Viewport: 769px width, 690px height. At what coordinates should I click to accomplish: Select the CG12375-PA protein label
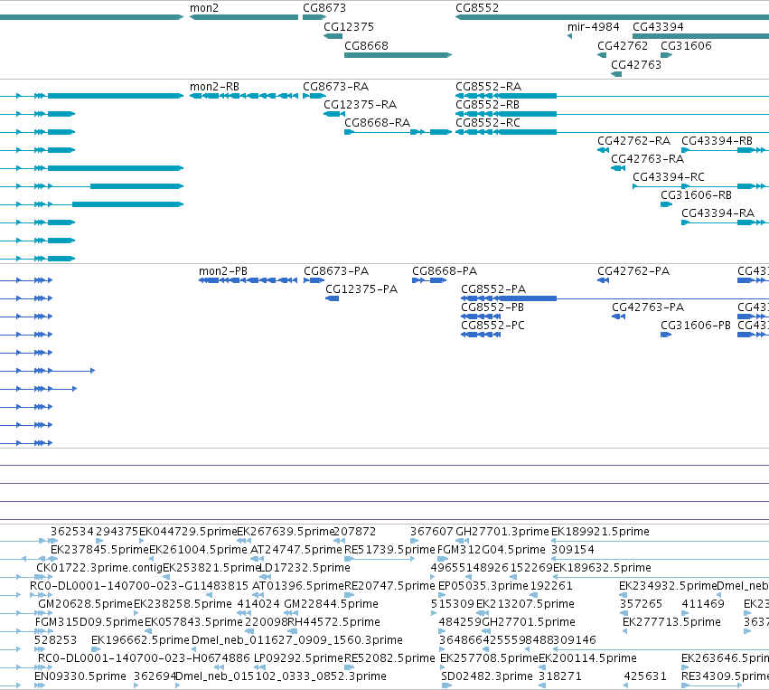point(361,289)
